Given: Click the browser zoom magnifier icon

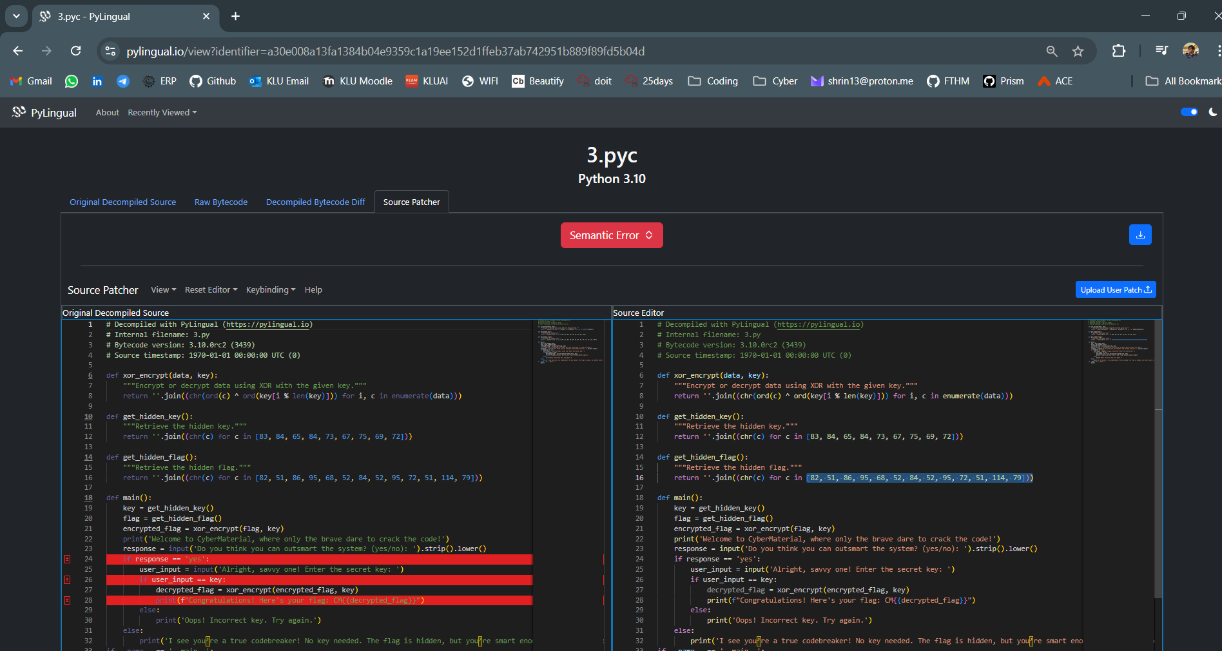Looking at the screenshot, I should [x=1051, y=52].
